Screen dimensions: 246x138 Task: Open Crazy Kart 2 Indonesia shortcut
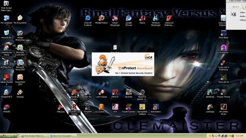[224, 65]
